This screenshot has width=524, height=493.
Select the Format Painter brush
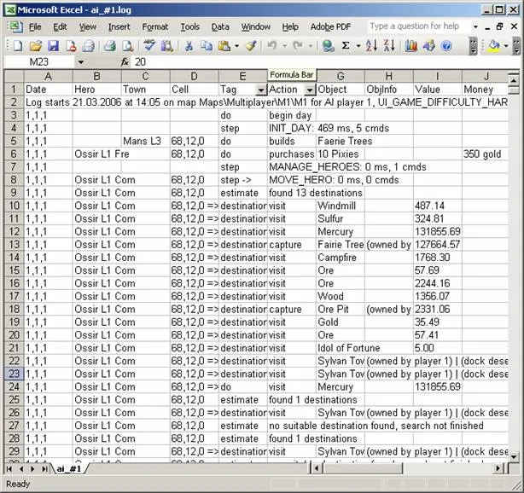tap(250, 45)
